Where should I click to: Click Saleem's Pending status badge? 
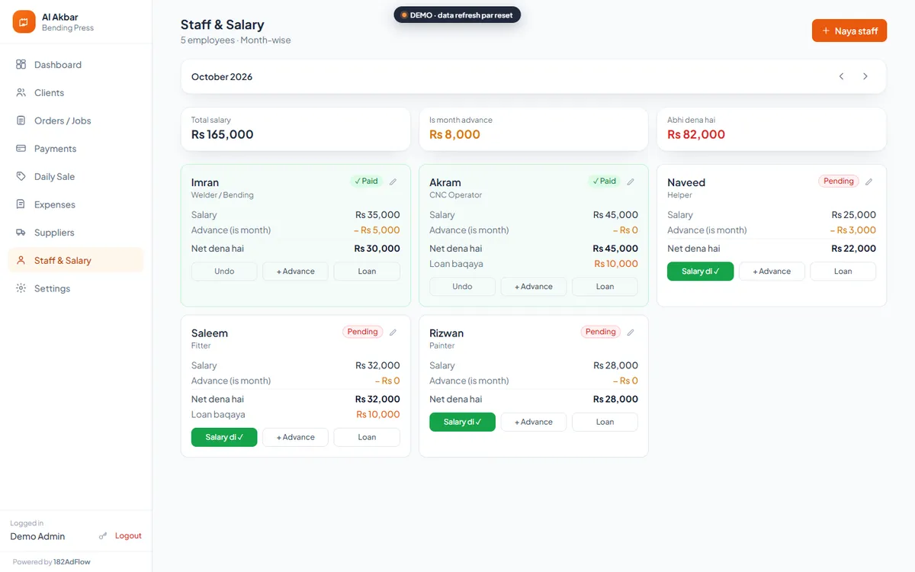point(363,333)
